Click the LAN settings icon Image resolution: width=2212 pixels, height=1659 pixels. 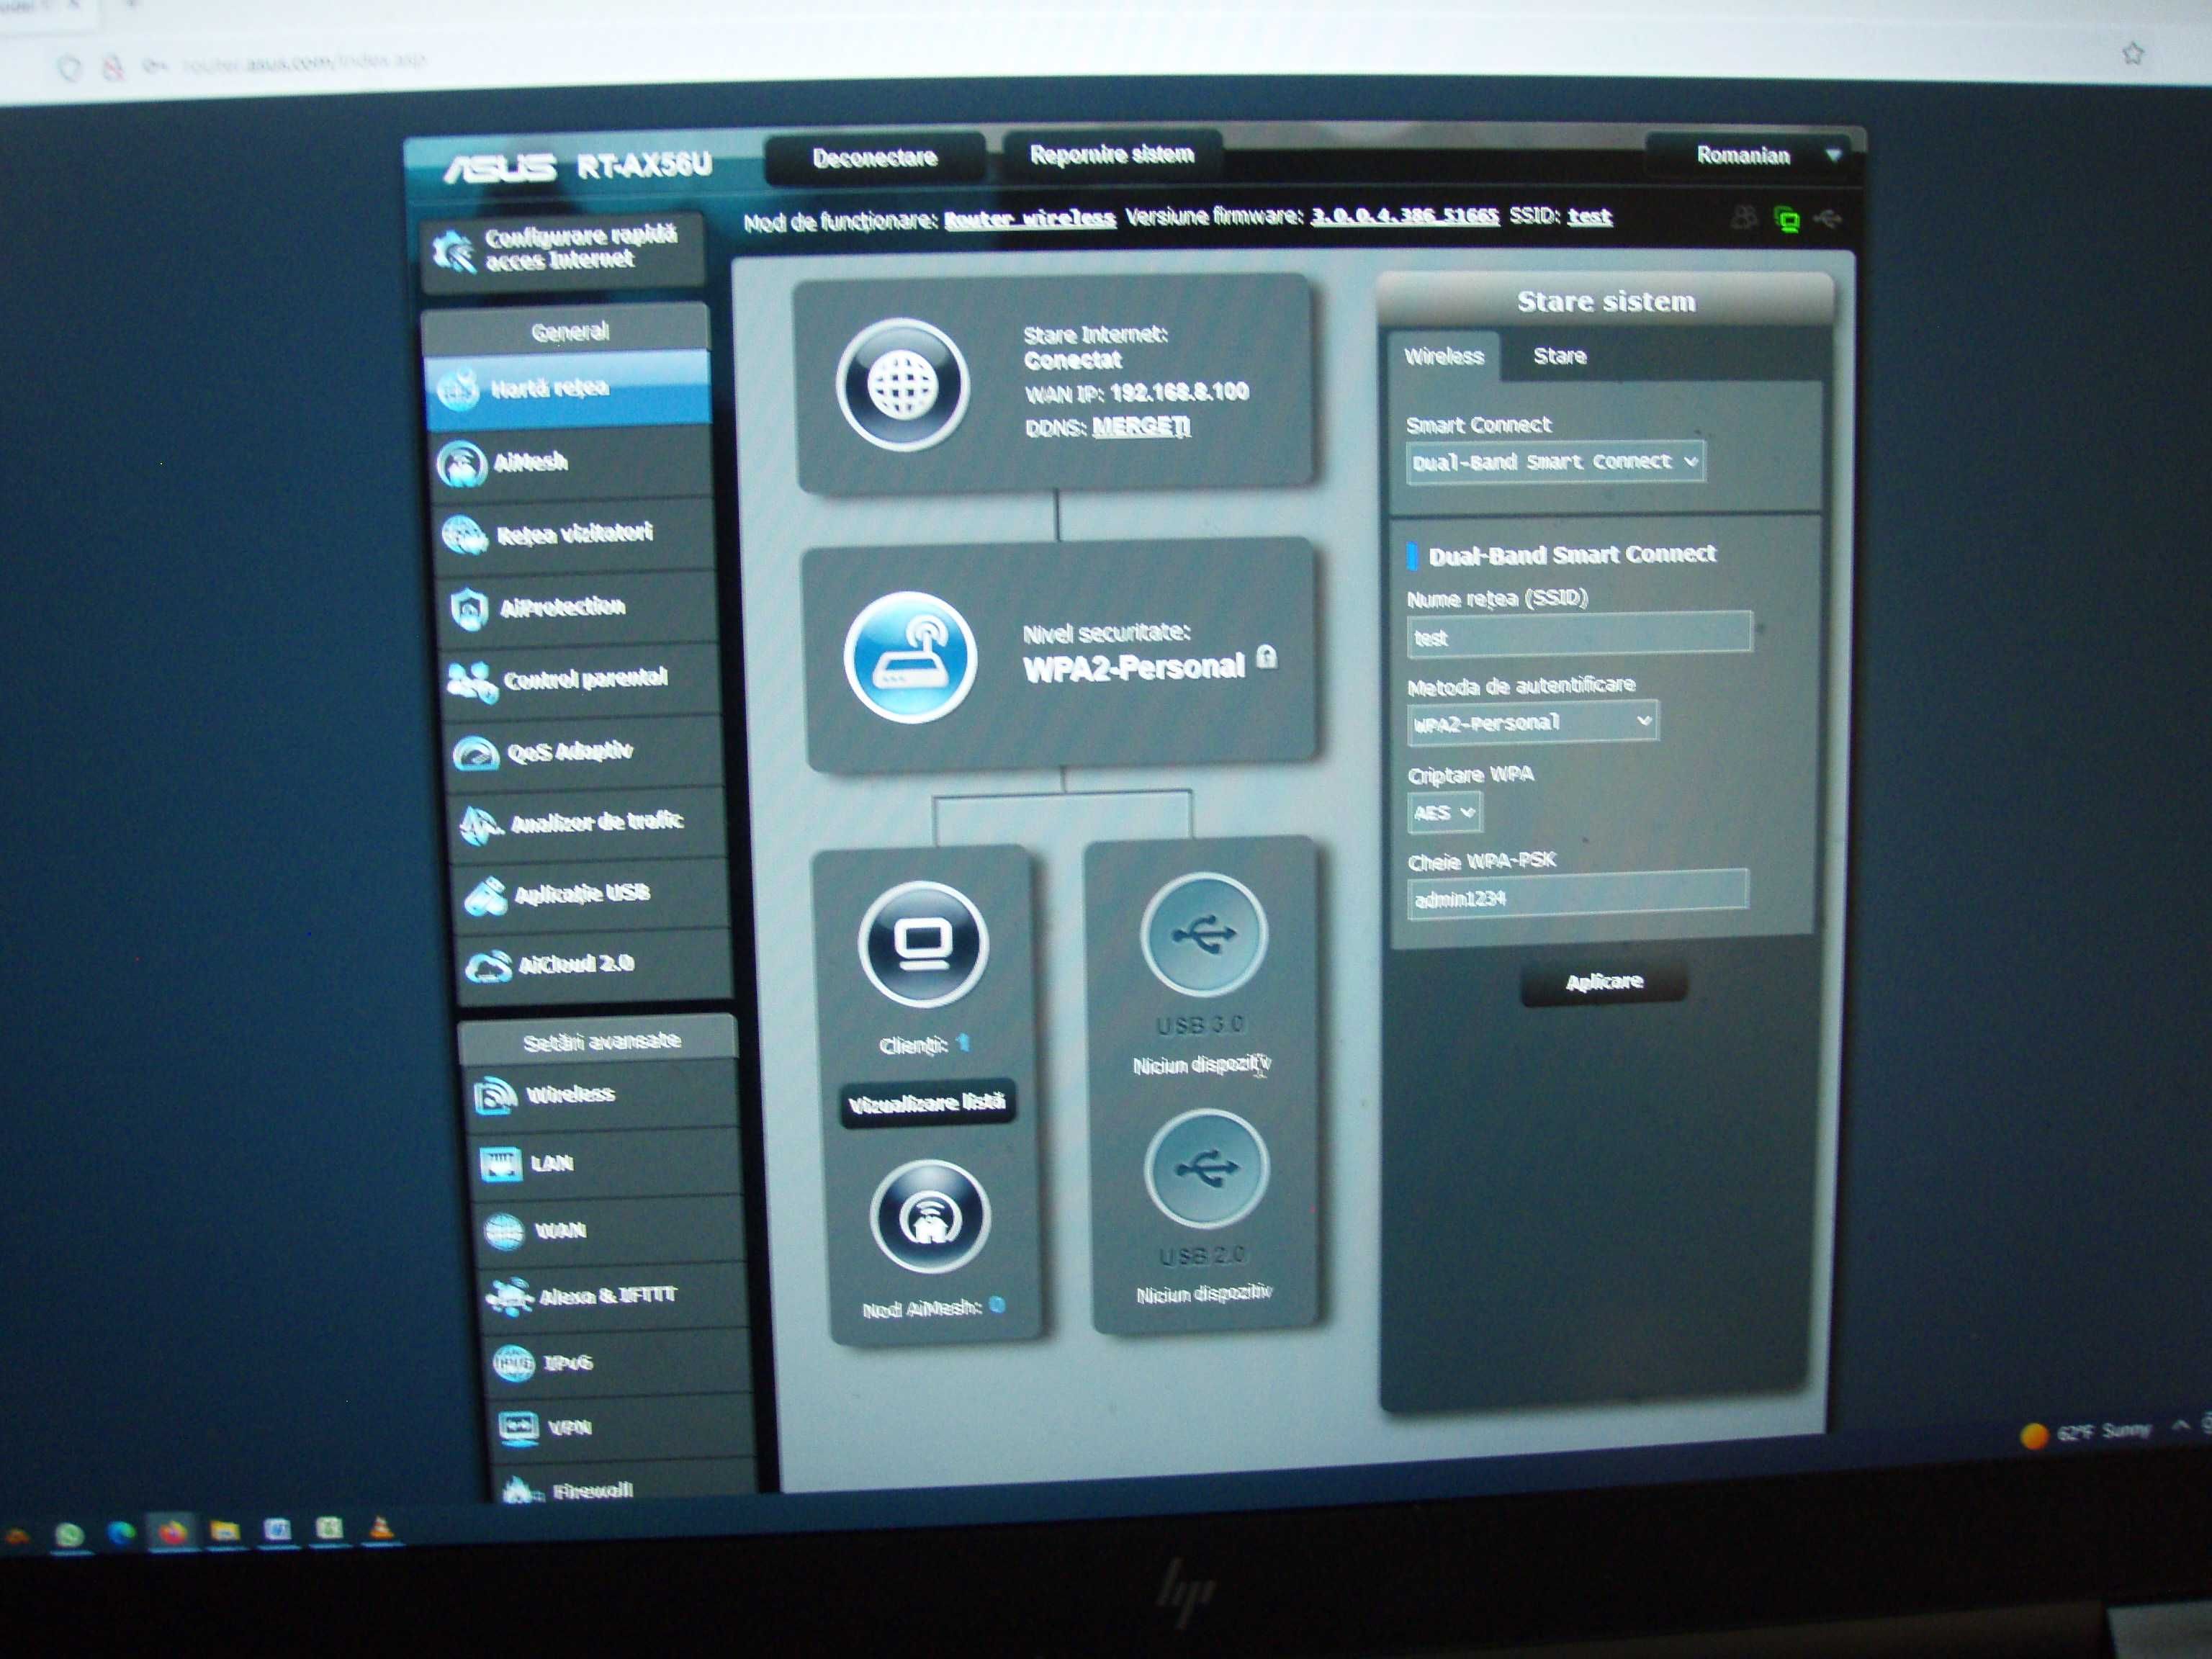[x=500, y=1164]
